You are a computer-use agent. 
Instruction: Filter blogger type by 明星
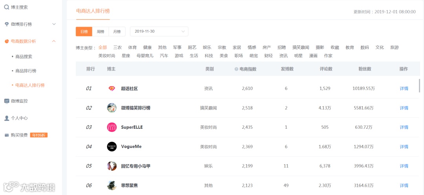pos(298,56)
